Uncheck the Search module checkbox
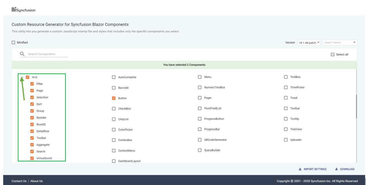 (32, 151)
